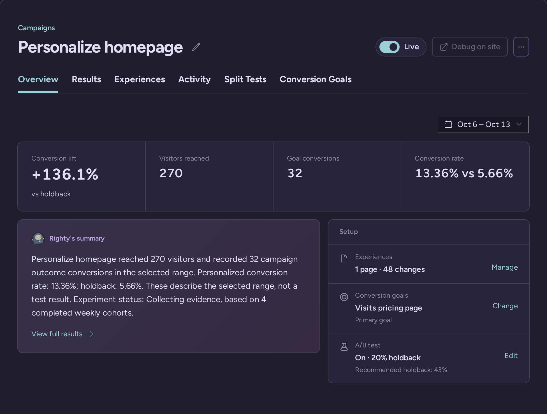This screenshot has width=547, height=414.
Task: Click the pencil icon to rename campaign
Action: point(196,47)
